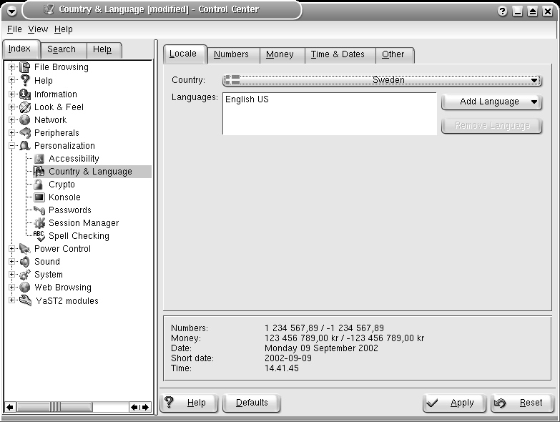
Task: Open the Country dropdown showing Sweden
Action: click(382, 80)
